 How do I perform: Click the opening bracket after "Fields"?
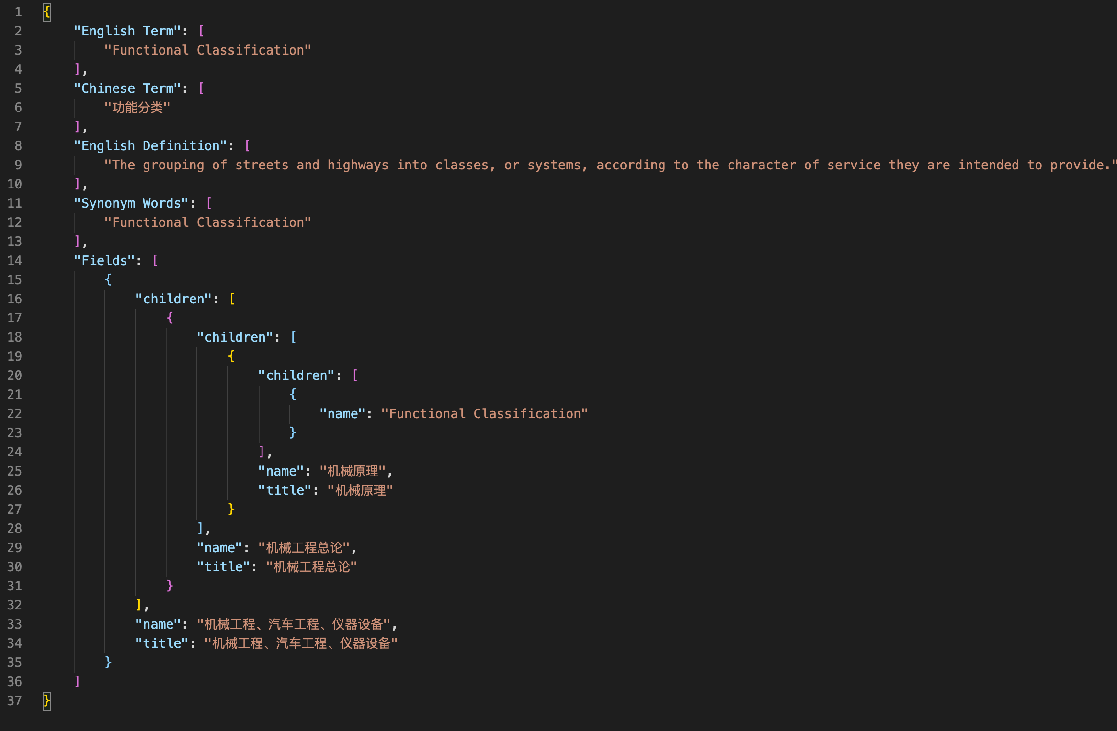click(155, 261)
